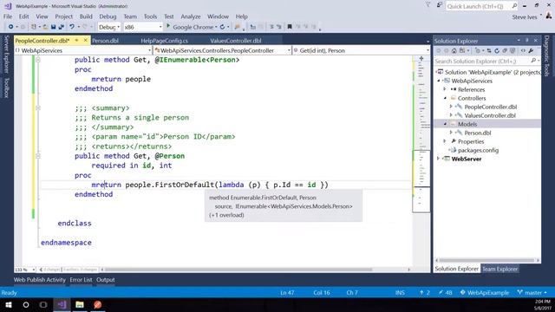Open the Google Chrome browser target dropdown
555x312 pixels.
[x=216, y=27]
